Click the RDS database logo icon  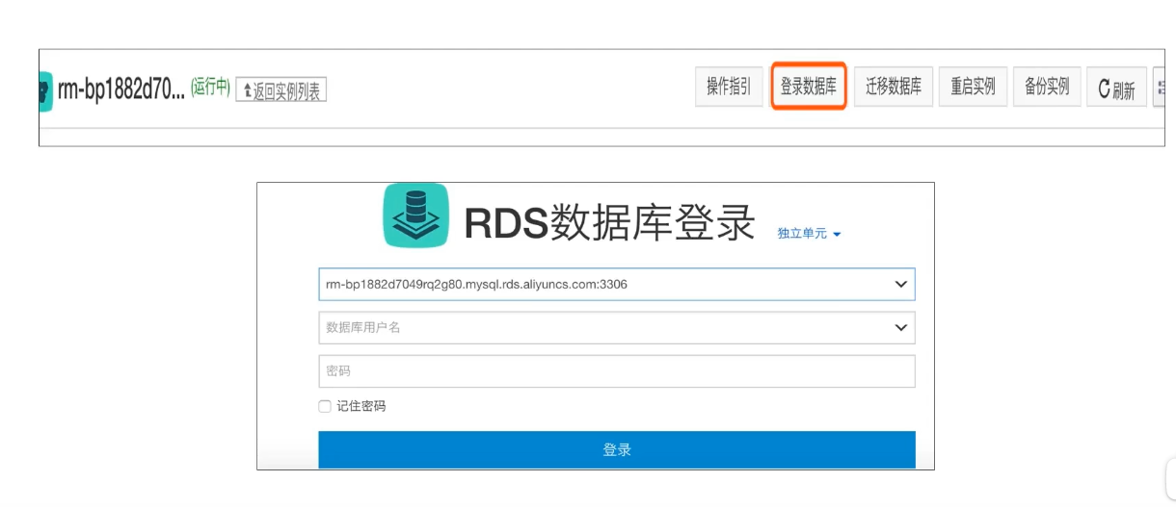pyautogui.click(x=416, y=215)
